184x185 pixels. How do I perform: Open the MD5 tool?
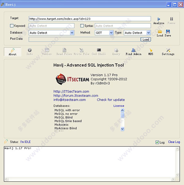151,52
